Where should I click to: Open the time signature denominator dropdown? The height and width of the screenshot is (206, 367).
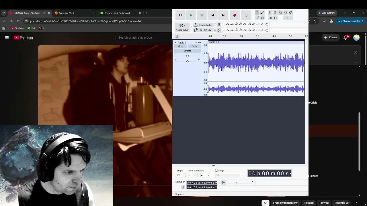pyautogui.click(x=205, y=175)
